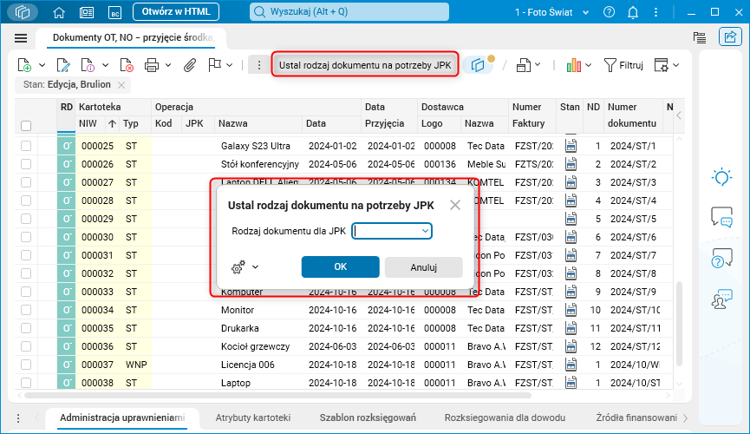Image resolution: width=750 pixels, height=434 pixels.
Task: Toggle the select-all checkbox in the header
Action: (x=26, y=126)
